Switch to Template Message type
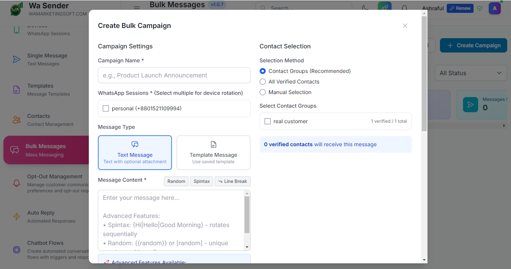This screenshot has width=511, height=269. pyautogui.click(x=213, y=152)
